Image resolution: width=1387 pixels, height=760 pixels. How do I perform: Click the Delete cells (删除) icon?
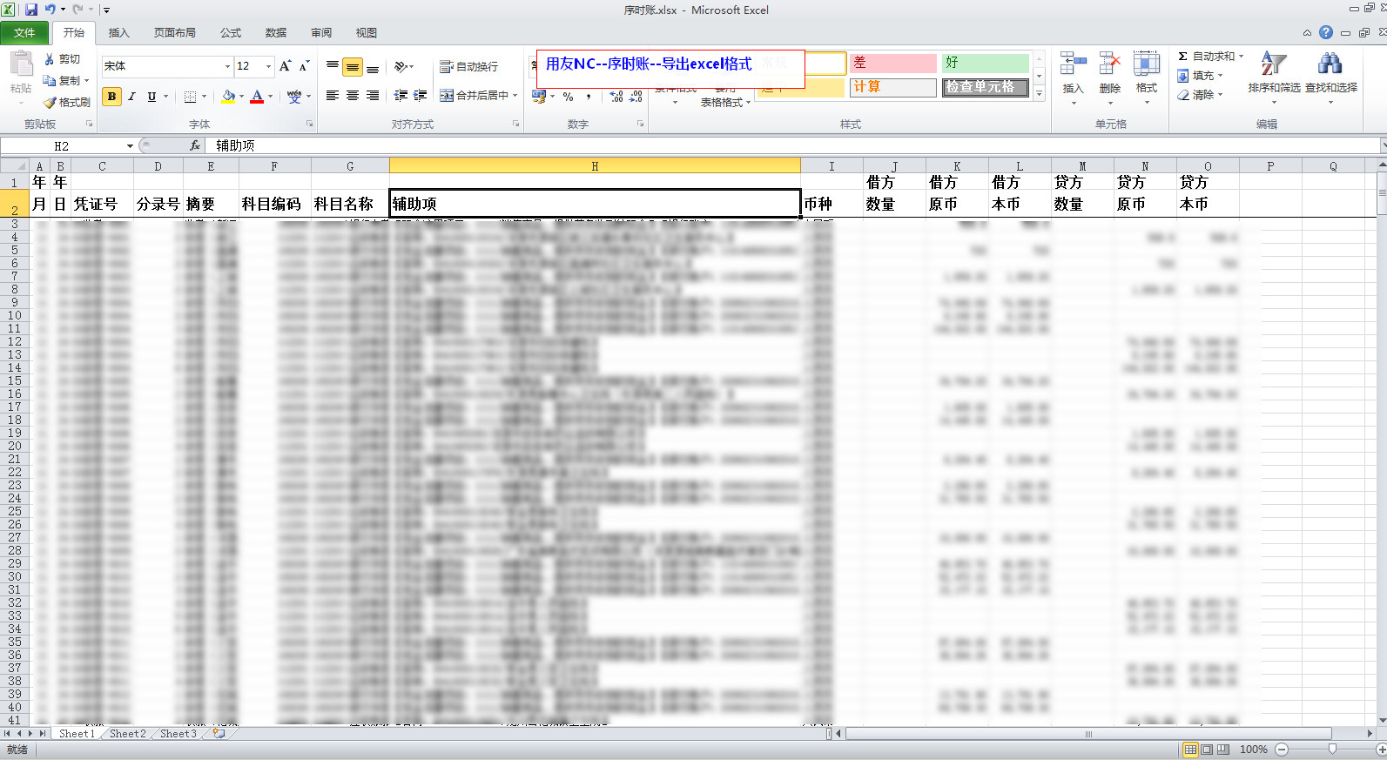[1109, 64]
